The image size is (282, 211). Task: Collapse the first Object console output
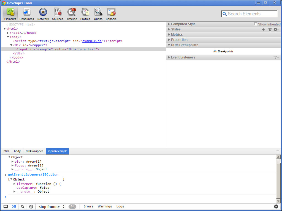pos(9,157)
